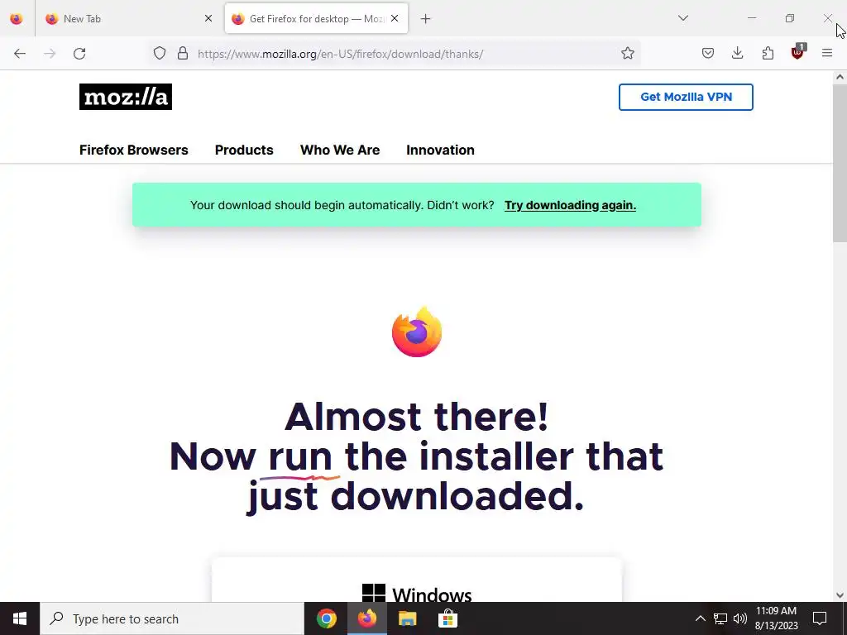Open File Explorer from the taskbar

click(x=407, y=618)
